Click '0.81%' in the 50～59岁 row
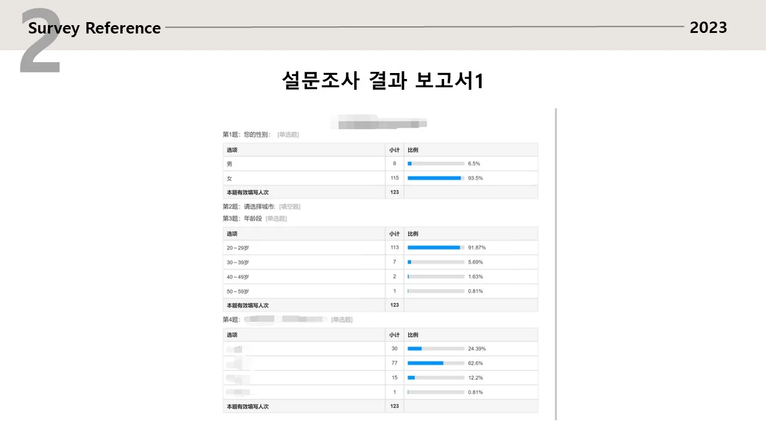The width and height of the screenshot is (766, 431). 475,291
